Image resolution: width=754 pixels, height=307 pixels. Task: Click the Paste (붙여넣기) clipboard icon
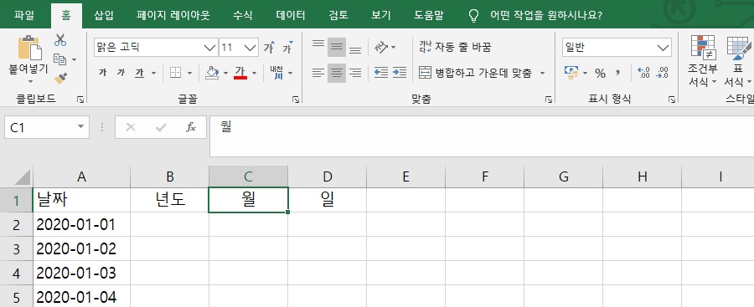[29, 48]
